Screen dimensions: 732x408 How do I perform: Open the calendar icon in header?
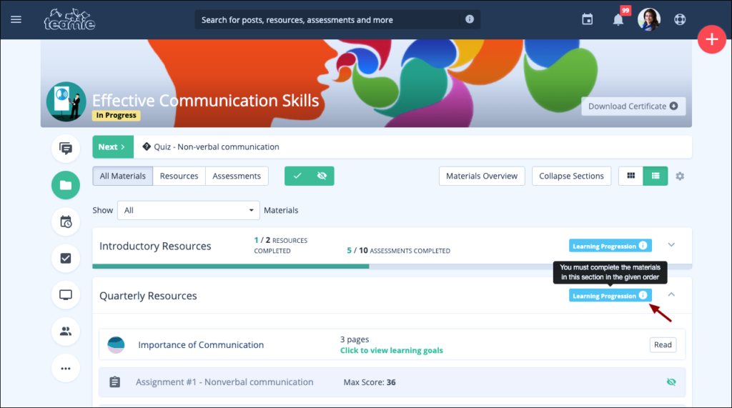point(587,19)
